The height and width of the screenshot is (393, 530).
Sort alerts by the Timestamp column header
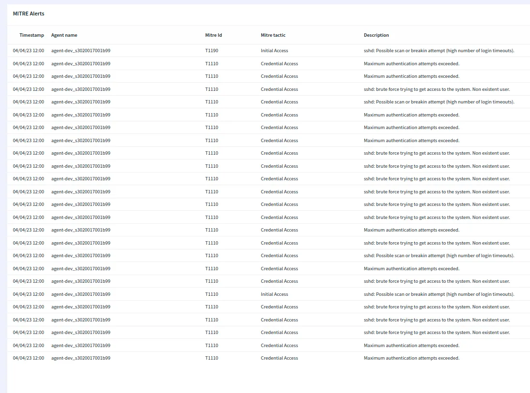pyautogui.click(x=31, y=35)
